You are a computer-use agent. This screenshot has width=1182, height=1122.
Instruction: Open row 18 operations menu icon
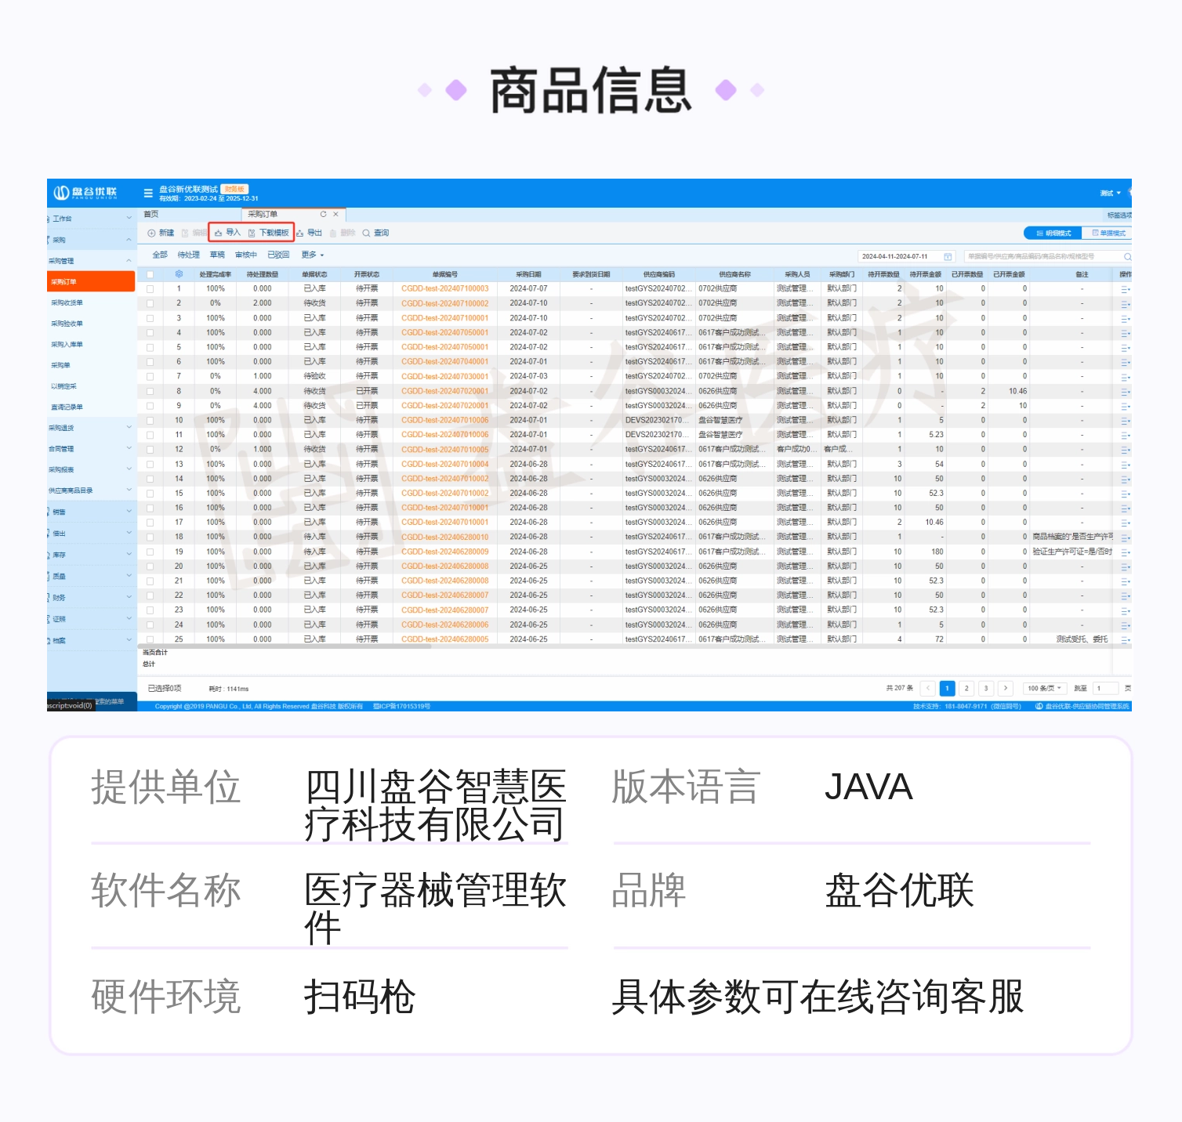pos(1126,537)
